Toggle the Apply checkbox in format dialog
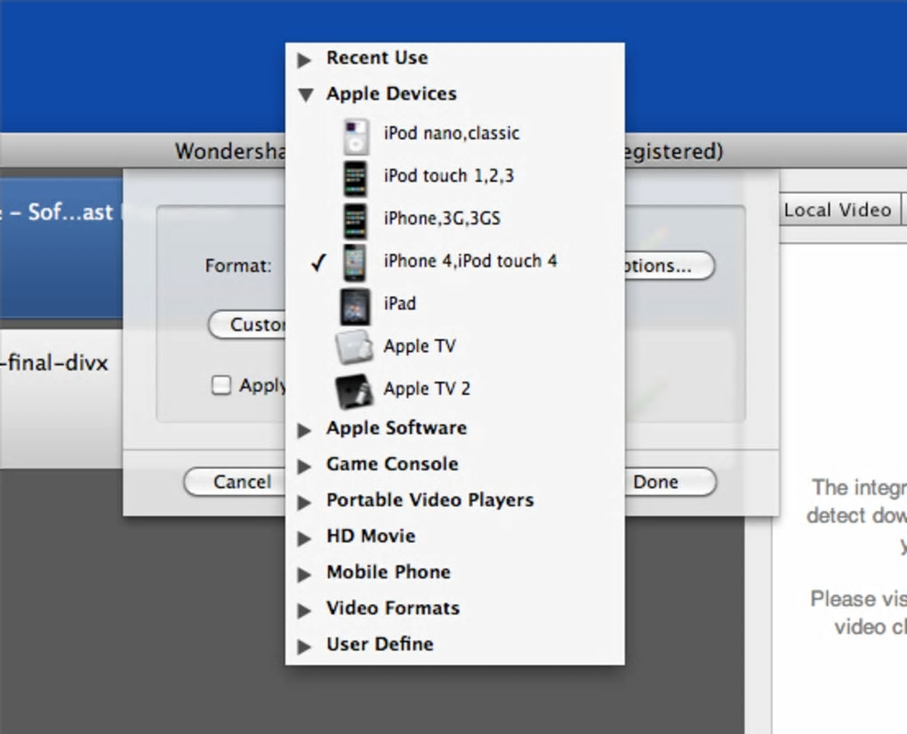 tap(221, 385)
